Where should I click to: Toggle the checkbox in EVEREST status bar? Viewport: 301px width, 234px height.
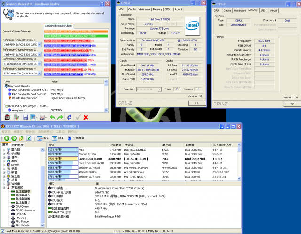point(3,231)
